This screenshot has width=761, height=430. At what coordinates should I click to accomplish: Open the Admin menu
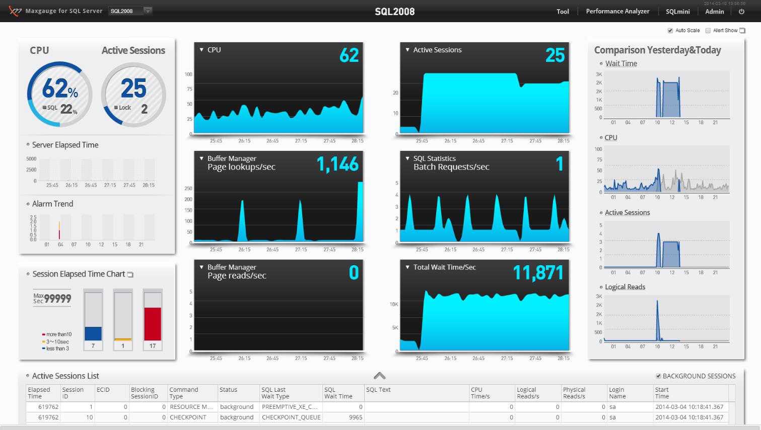tap(714, 11)
